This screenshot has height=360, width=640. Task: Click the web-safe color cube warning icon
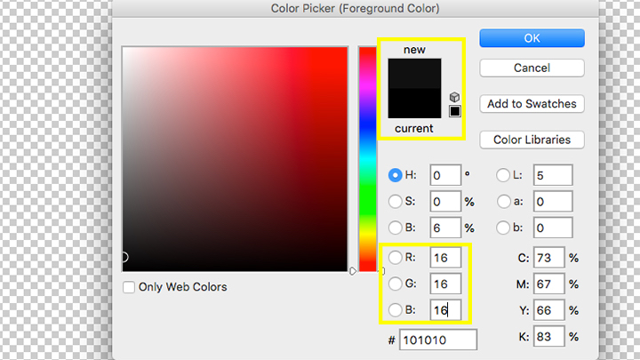pyautogui.click(x=454, y=97)
